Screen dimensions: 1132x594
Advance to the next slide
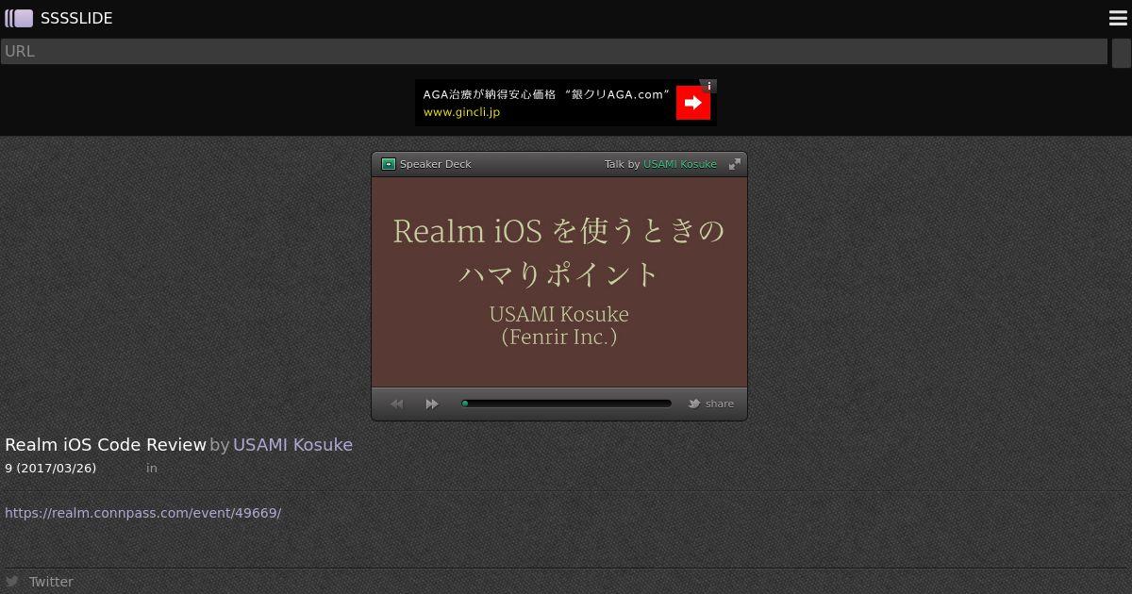[x=432, y=404]
